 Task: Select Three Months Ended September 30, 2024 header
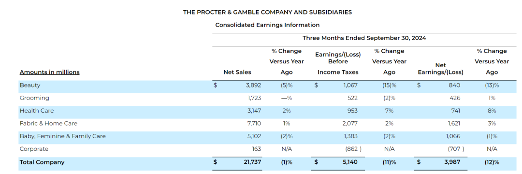coord(364,38)
